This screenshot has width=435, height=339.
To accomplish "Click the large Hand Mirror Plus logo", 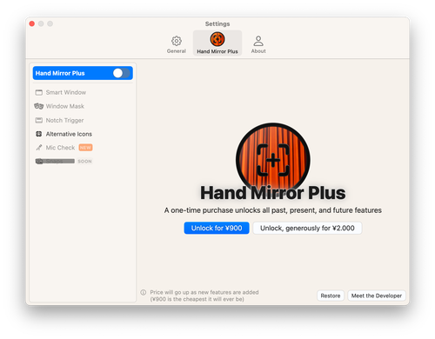I will point(273,159).
